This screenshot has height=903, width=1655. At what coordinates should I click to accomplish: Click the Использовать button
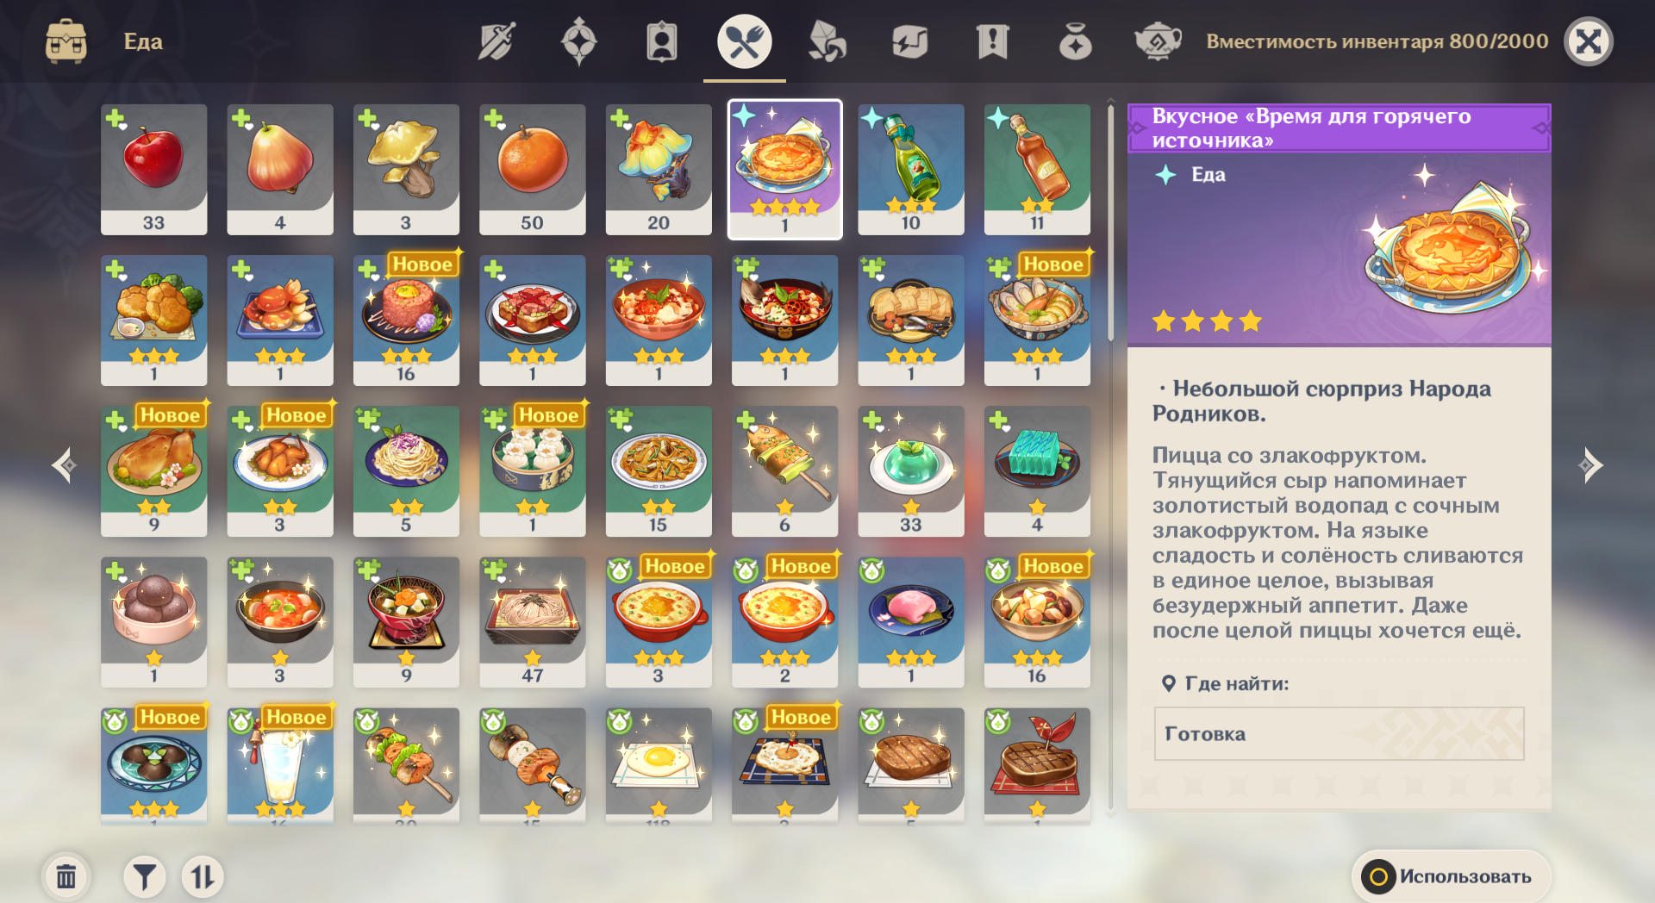(x=1452, y=876)
